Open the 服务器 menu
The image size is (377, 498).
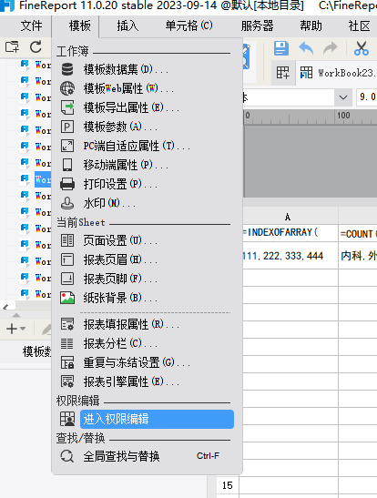pos(258,25)
